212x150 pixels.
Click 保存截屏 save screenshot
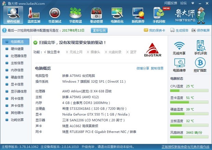[x=201, y=30]
